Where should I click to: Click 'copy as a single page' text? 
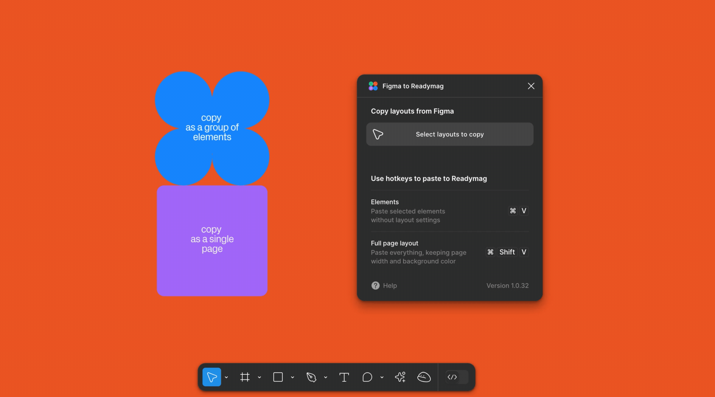(x=212, y=239)
